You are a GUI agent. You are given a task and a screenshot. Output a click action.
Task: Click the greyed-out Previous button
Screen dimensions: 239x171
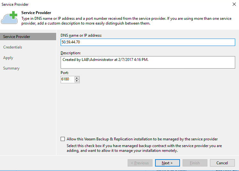coord(140,163)
